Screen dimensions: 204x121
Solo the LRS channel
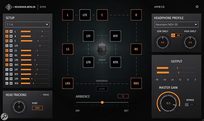[x=7, y=60]
